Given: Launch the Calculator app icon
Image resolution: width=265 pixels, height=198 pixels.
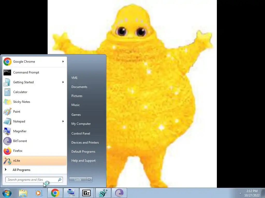Looking at the screenshot, I should click(7, 92).
